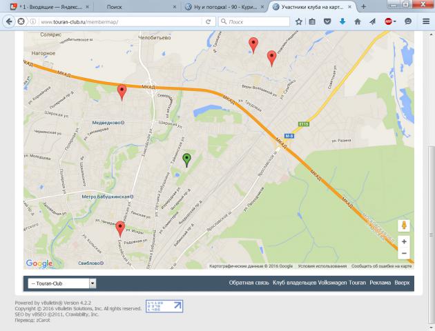The image size is (435, 331).
Task: Click the Медведково metro label on map
Action: coord(108,123)
